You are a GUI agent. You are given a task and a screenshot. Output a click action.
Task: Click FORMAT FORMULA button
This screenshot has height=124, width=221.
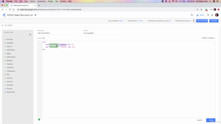click(208, 38)
